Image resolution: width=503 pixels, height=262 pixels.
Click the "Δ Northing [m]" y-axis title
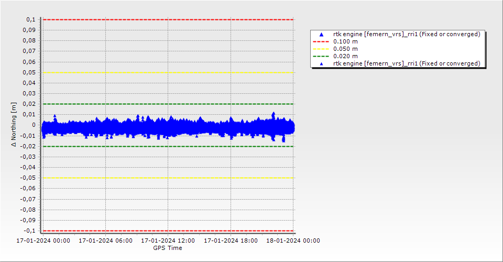pyautogui.click(x=15, y=125)
